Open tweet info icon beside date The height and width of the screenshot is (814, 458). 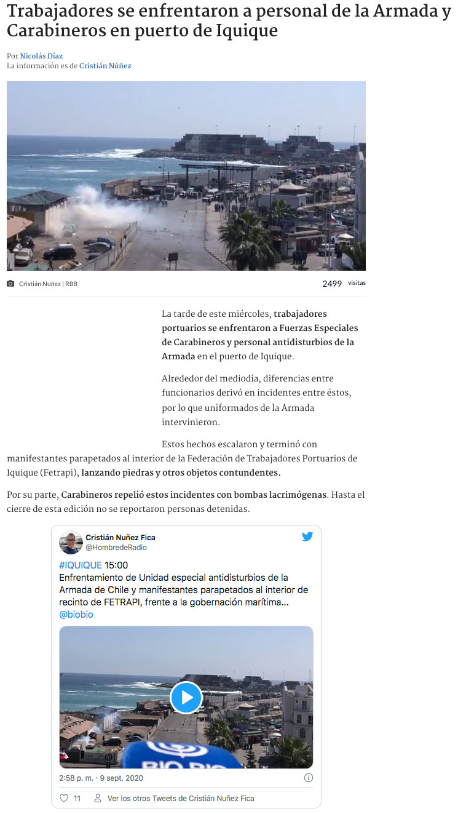(x=309, y=778)
